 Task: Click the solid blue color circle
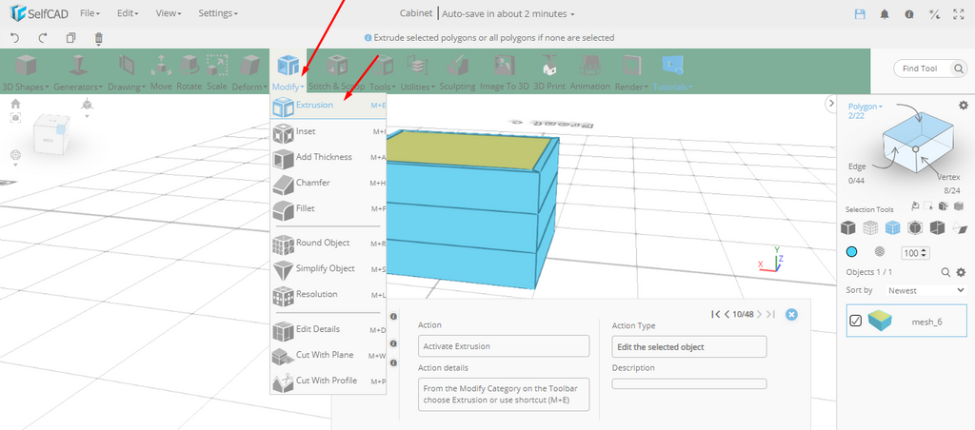(852, 252)
